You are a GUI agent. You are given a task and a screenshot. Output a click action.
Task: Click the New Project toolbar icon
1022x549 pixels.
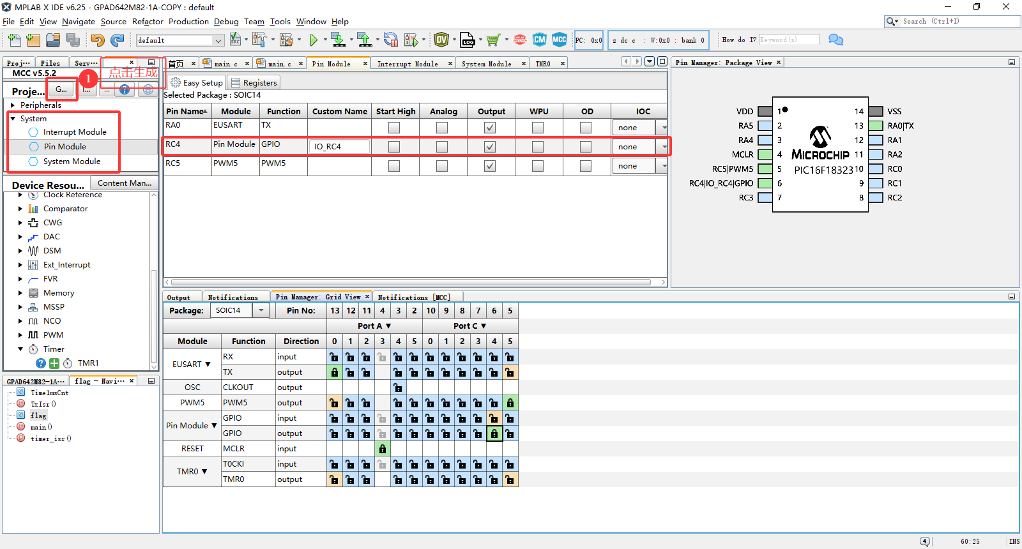(33, 40)
